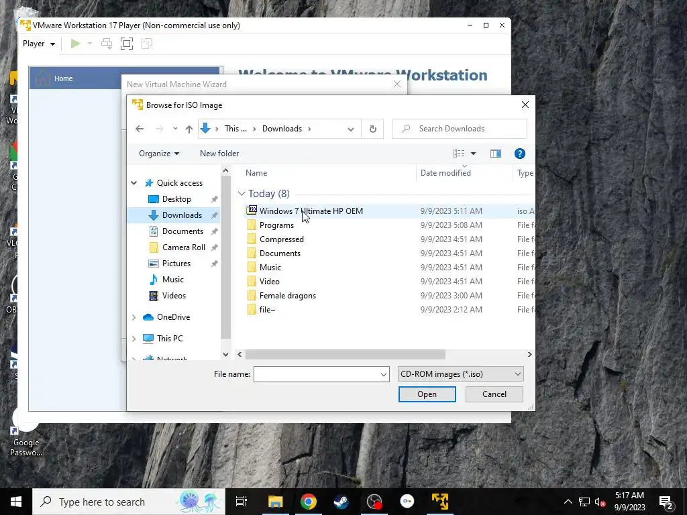Select the Compressed folder
The height and width of the screenshot is (515, 687).
pyautogui.click(x=281, y=239)
